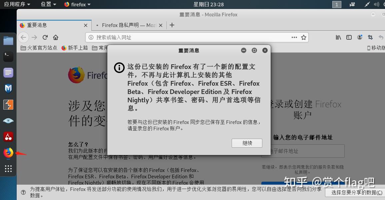
Task: Open text editor notes dock icon
Action: tap(8, 73)
